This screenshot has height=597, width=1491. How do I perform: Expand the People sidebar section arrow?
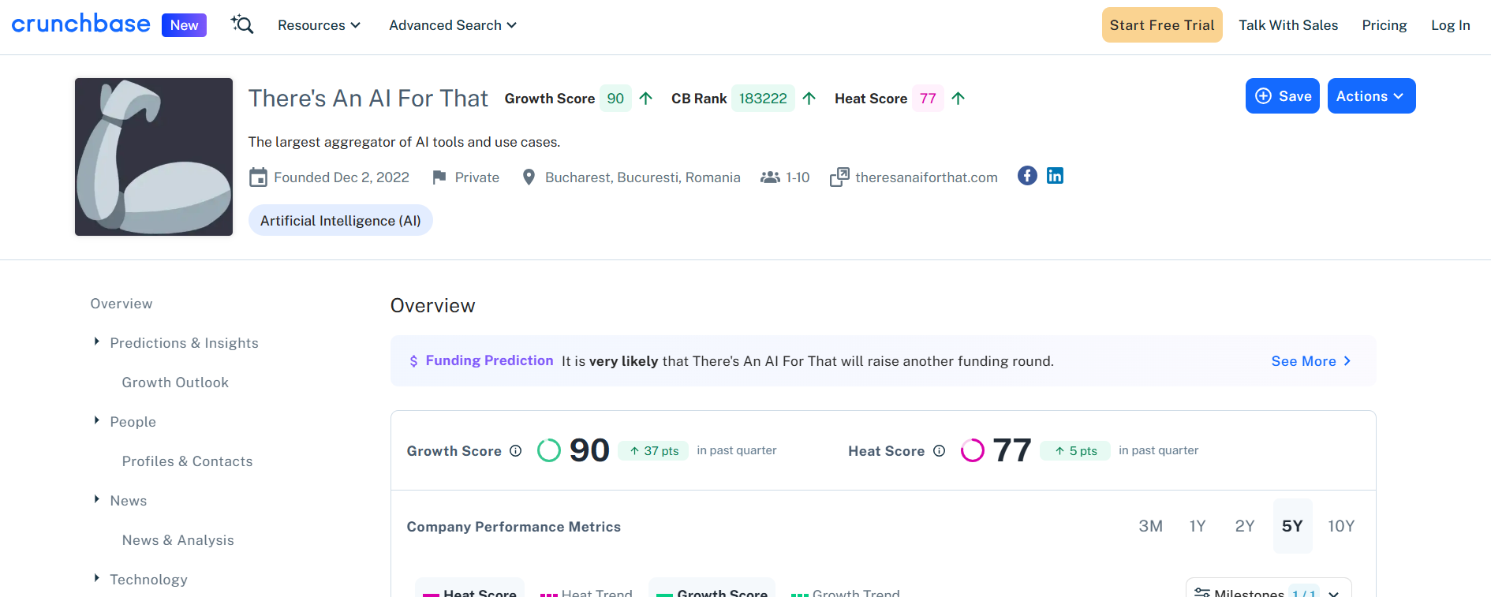[x=97, y=420]
